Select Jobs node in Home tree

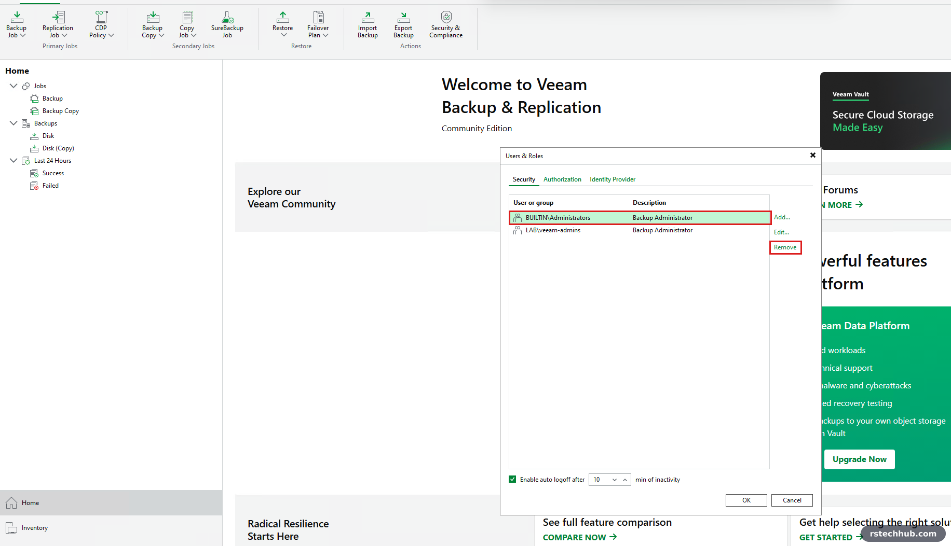[40, 86]
